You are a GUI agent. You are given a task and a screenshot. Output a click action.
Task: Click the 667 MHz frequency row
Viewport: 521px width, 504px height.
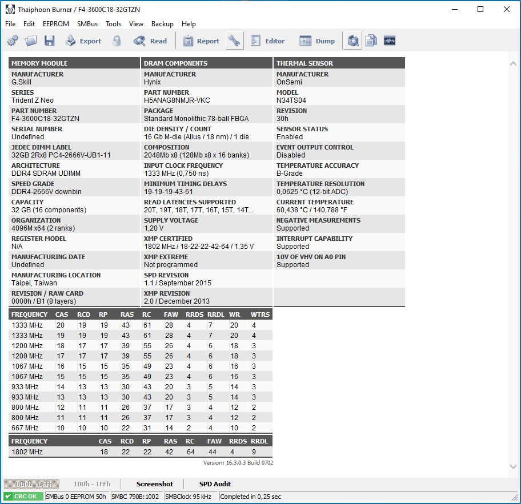[140, 428]
